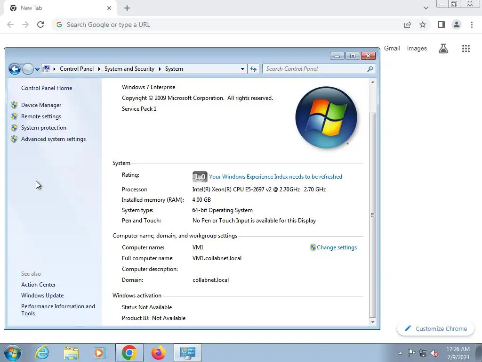
Task: Click Change settings link
Action: (337, 247)
